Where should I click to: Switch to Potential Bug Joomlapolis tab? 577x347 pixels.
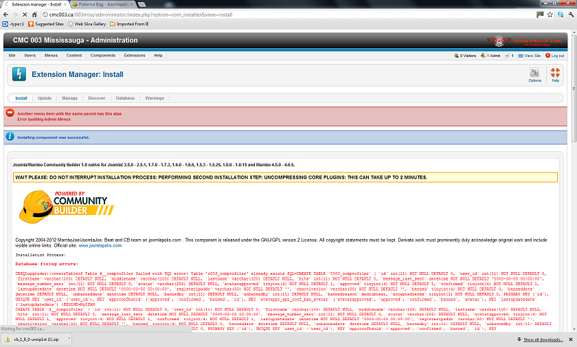[x=102, y=4]
